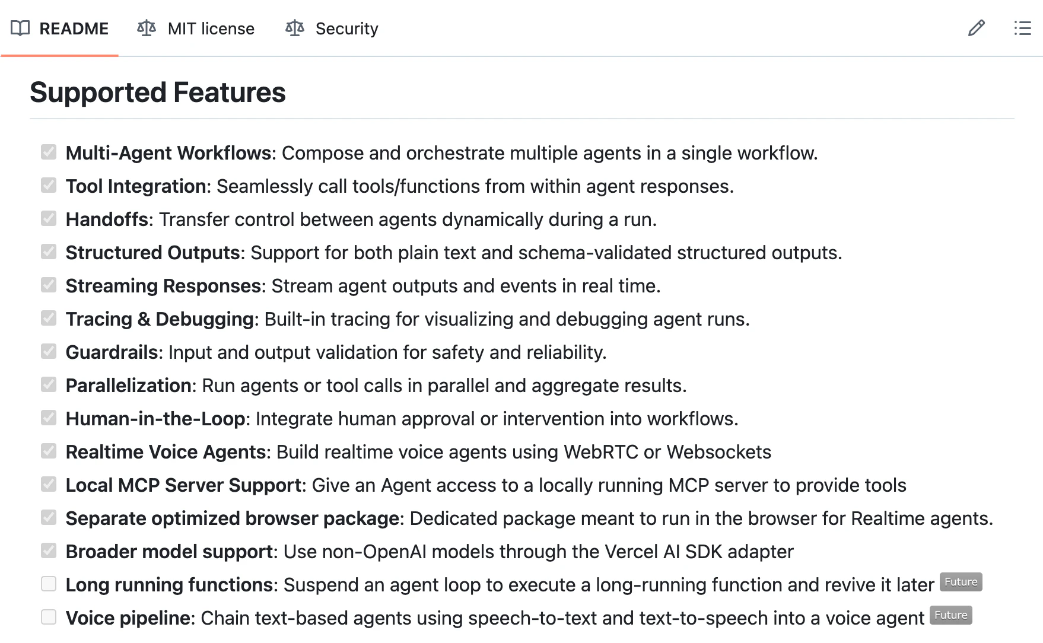This screenshot has width=1043, height=643.
Task: Click the README book icon
Action: [x=20, y=28]
